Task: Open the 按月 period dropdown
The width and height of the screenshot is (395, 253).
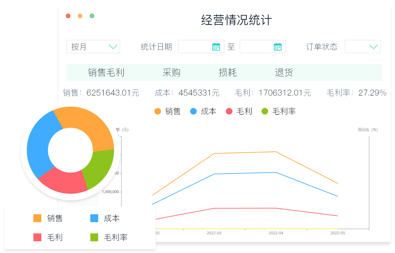Action: pos(93,47)
